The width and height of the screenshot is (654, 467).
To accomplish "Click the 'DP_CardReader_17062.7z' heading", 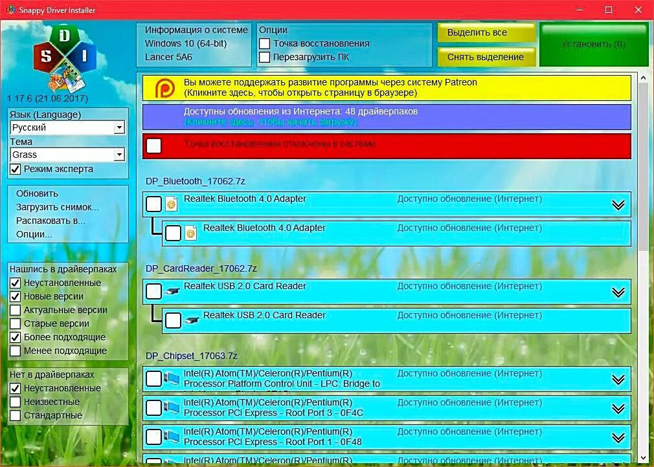I will (x=201, y=268).
